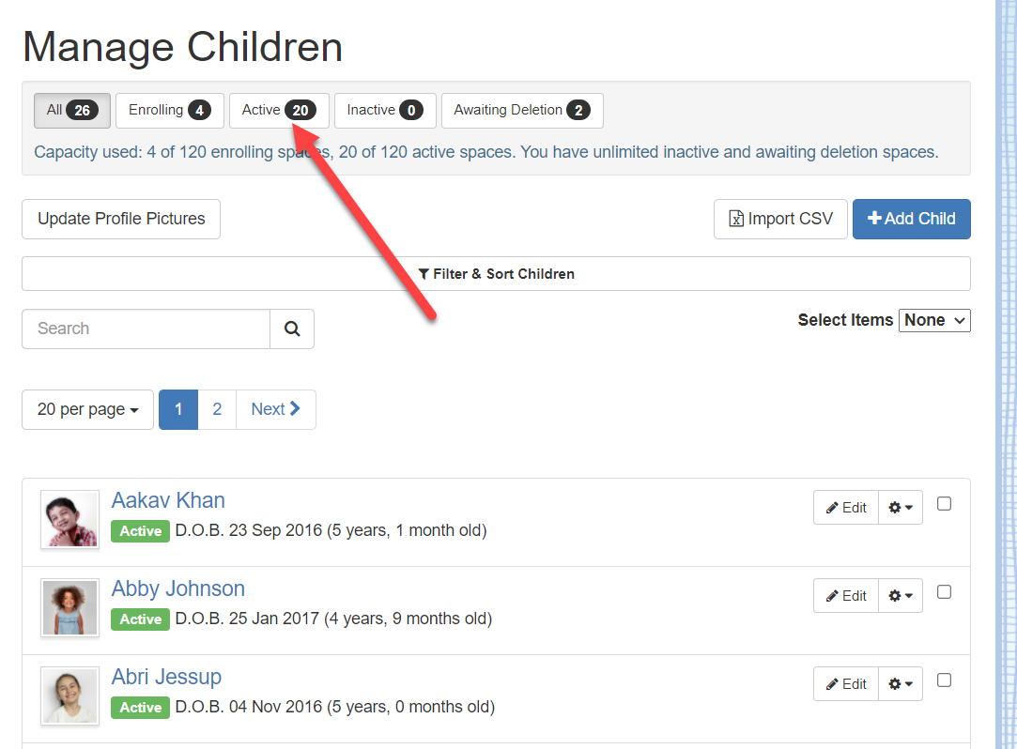The height and width of the screenshot is (749, 1017).
Task: Click Import CSV spreadsheet button
Action: point(780,219)
